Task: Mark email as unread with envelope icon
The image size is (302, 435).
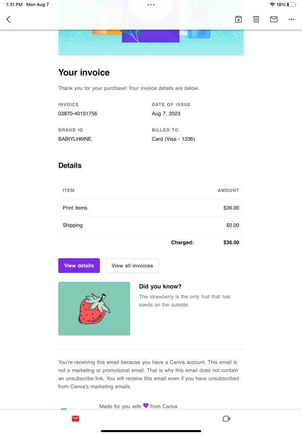Action: (x=274, y=19)
